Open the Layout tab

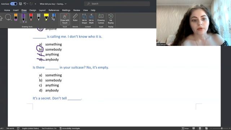pyautogui.click(x=42, y=10)
